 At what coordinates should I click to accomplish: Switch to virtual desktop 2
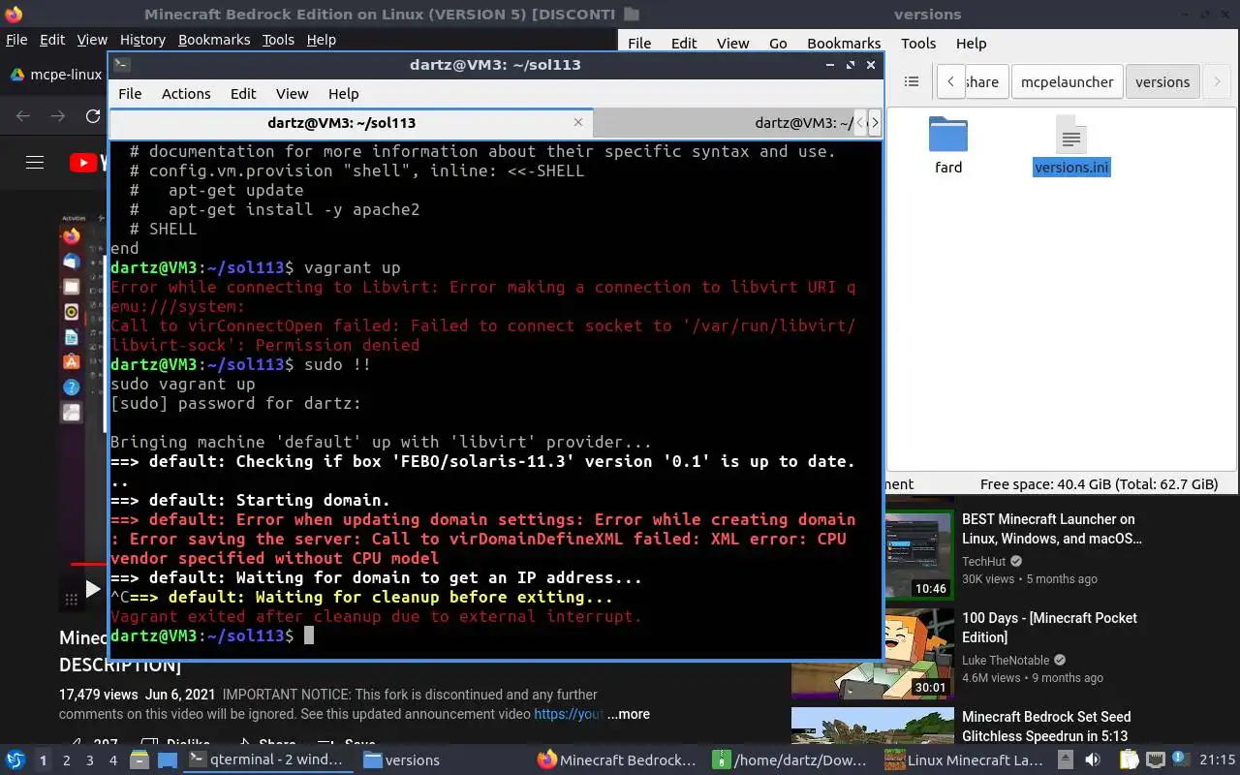coord(66,760)
